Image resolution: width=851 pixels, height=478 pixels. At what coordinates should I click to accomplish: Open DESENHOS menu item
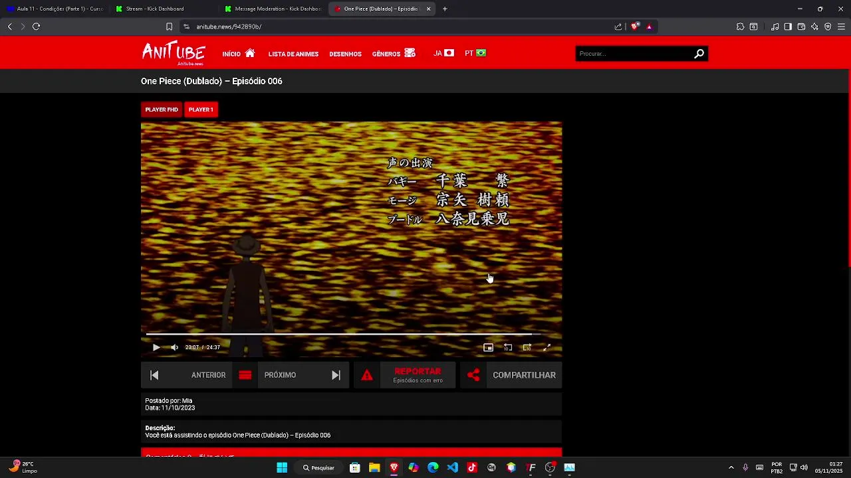[345, 54]
